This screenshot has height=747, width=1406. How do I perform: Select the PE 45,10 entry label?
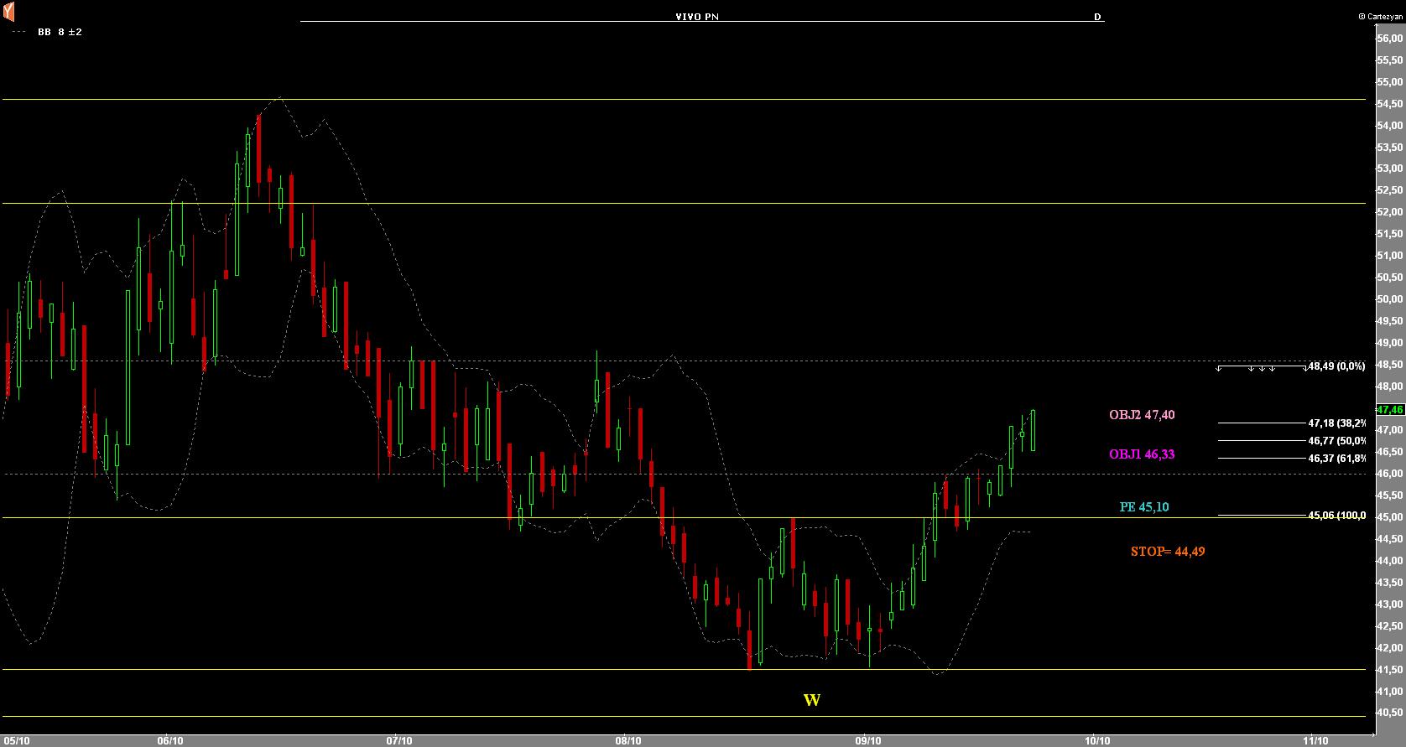(x=1144, y=507)
